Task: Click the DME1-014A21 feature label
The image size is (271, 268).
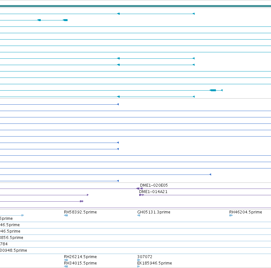Action: coord(153,192)
